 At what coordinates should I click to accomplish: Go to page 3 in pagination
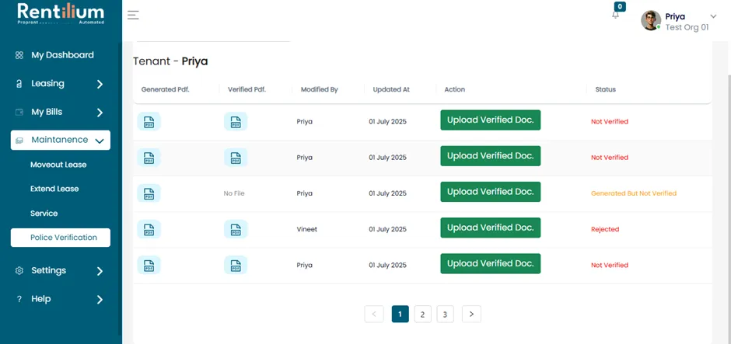pyautogui.click(x=446, y=314)
